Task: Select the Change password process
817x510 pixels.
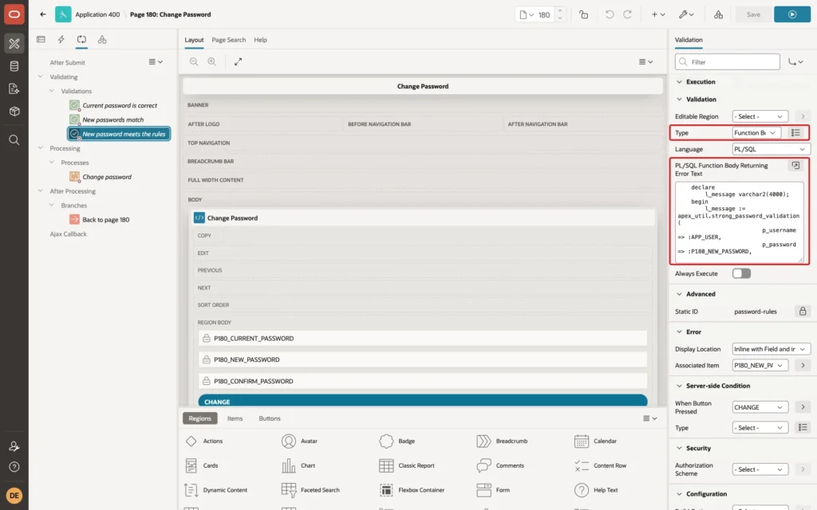Action: (107, 177)
